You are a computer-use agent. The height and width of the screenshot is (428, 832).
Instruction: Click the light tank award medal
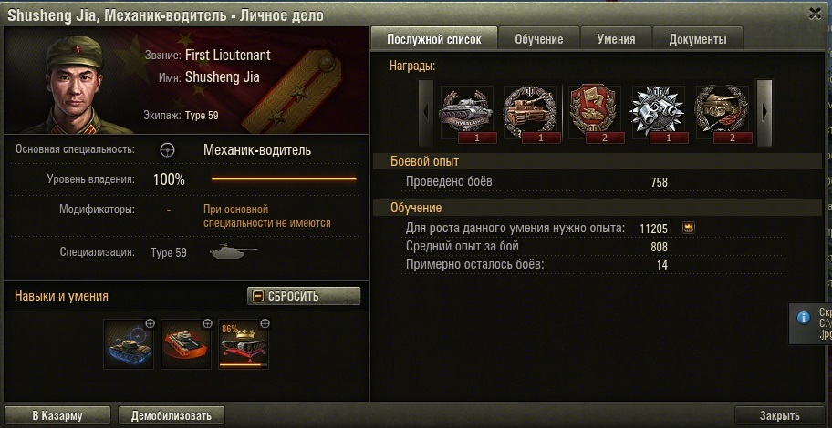pos(466,112)
